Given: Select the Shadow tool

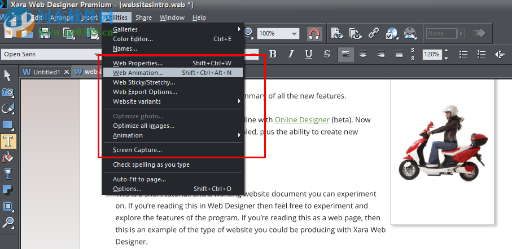Looking at the screenshot, I should [x=7, y=190].
